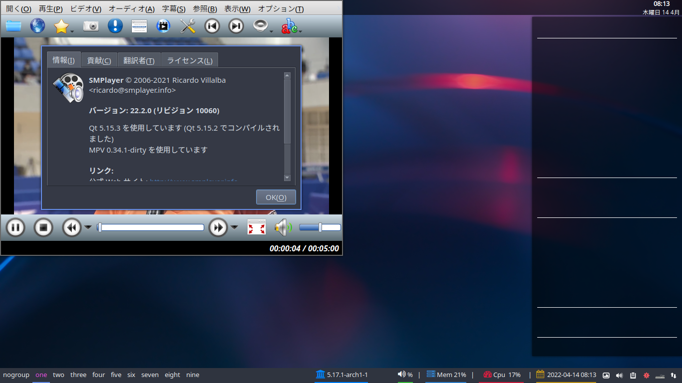Click the clipboard tray icon
682x383 pixels.
click(x=633, y=375)
